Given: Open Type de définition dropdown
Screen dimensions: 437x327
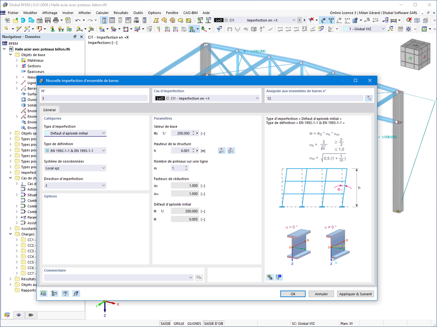Looking at the screenshot, I should click(x=75, y=151).
